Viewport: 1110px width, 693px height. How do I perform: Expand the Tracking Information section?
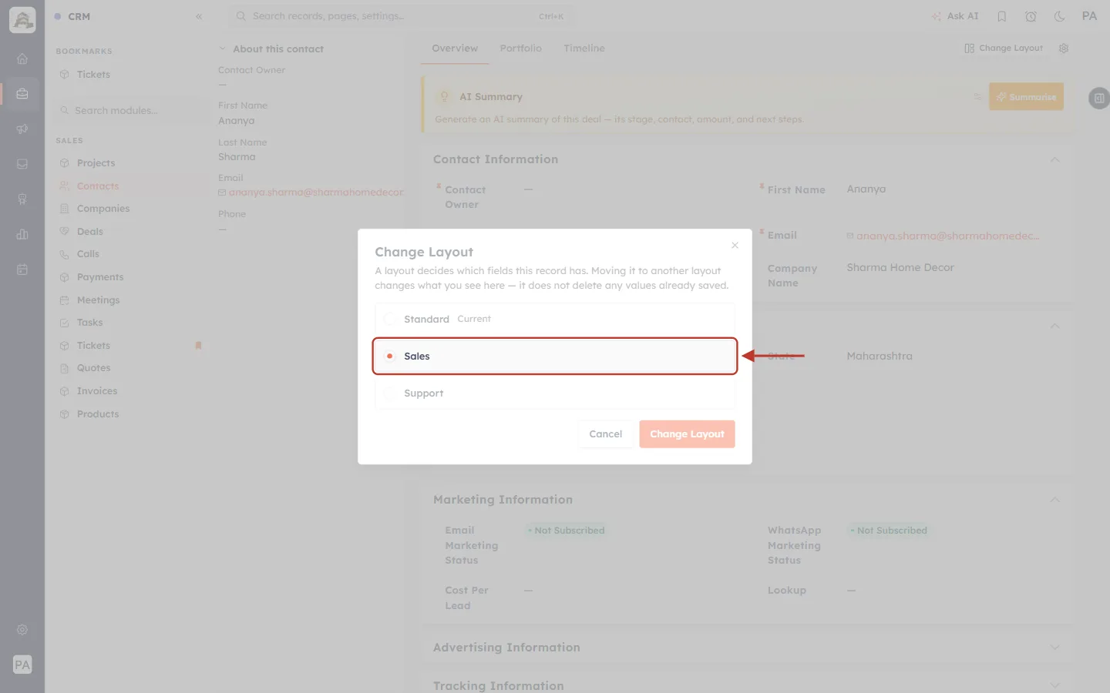pos(1054,685)
